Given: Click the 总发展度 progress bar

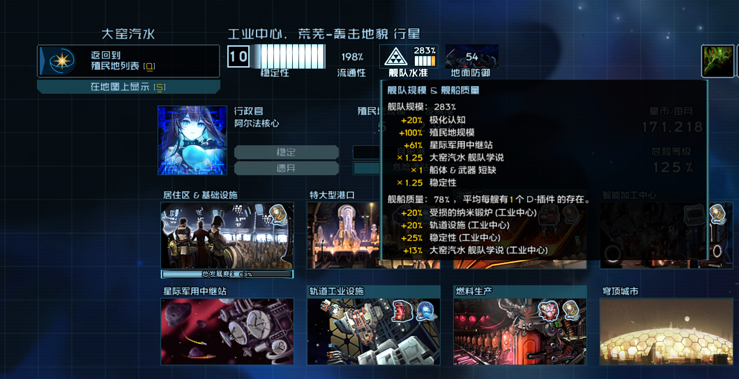Looking at the screenshot, I should pos(227,274).
